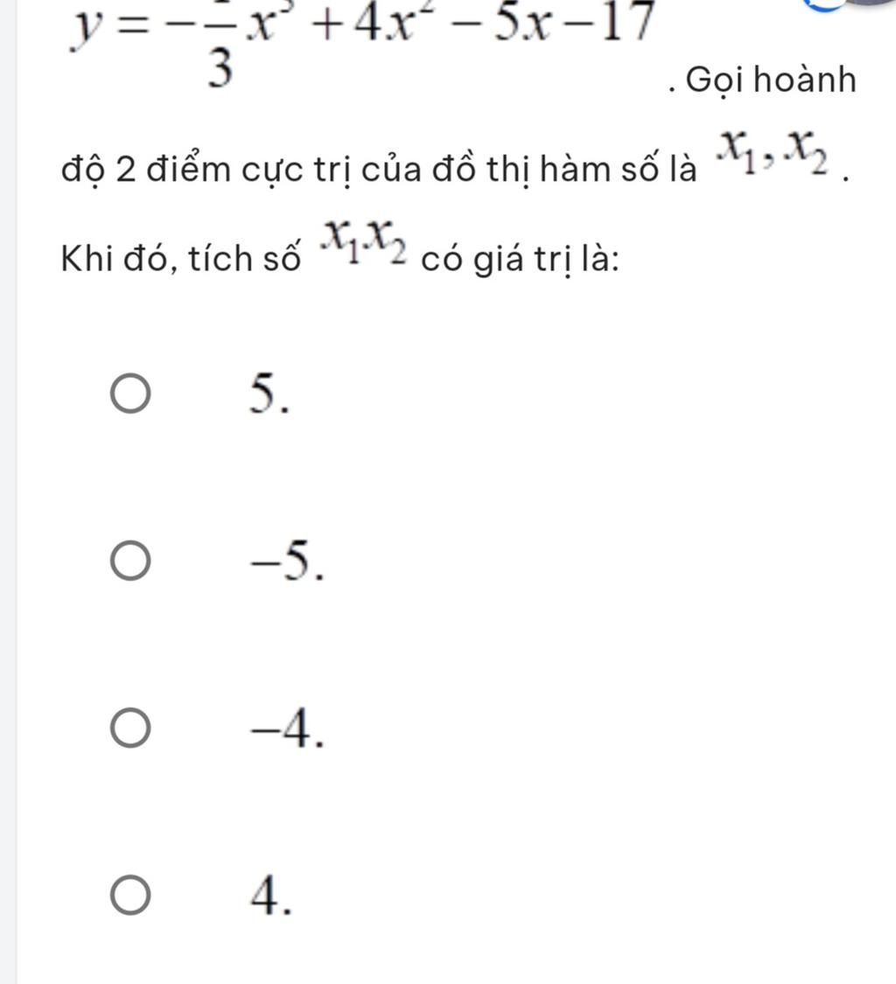896x984 pixels.
Task: Click the x₁, x₂ math expression
Action: (x=773, y=156)
